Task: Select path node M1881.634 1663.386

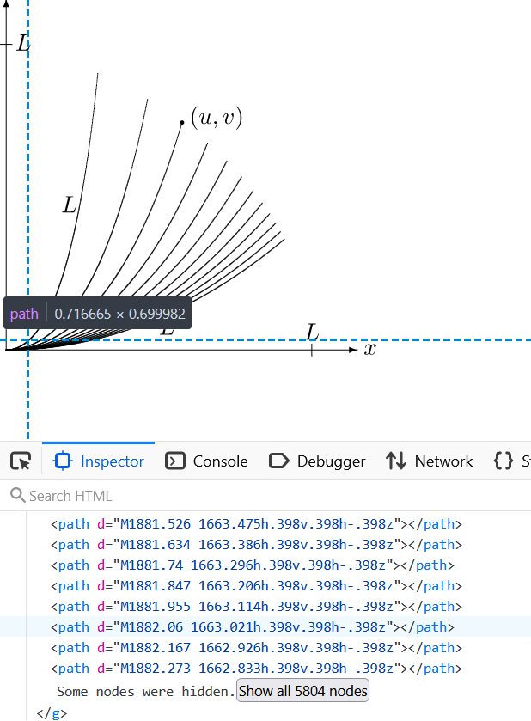Action: [x=256, y=545]
